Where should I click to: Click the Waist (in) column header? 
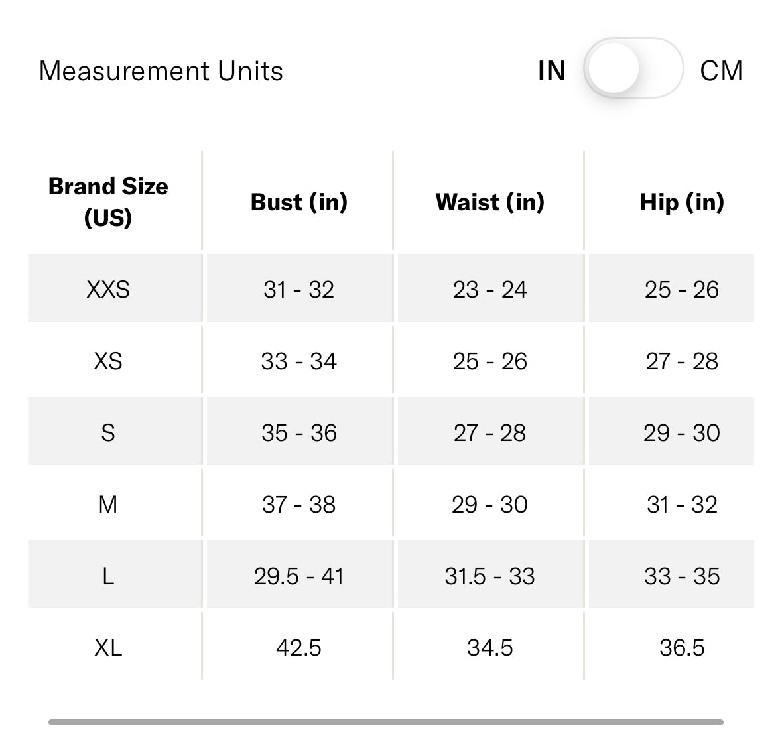point(490,202)
